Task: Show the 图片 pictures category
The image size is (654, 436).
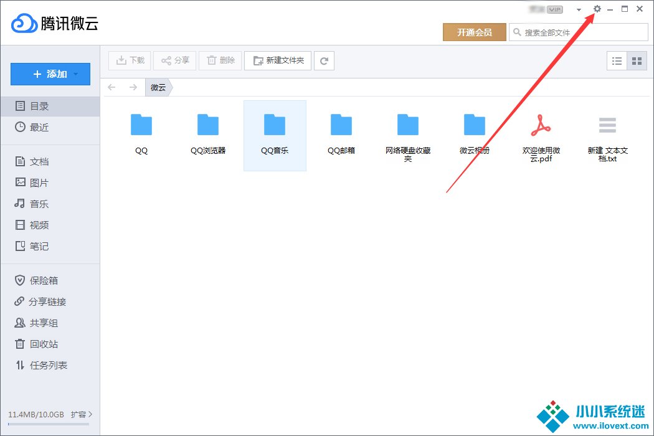Action: (39, 183)
